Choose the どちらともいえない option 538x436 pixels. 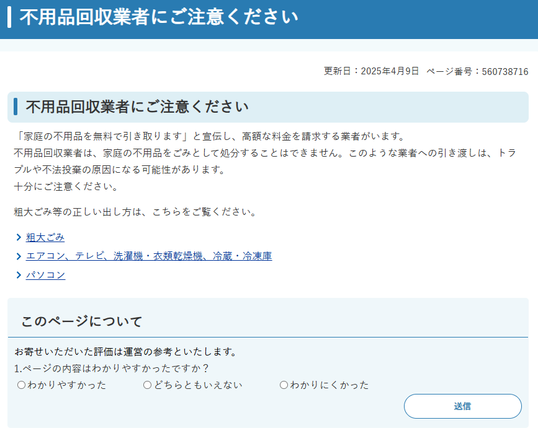(x=146, y=385)
